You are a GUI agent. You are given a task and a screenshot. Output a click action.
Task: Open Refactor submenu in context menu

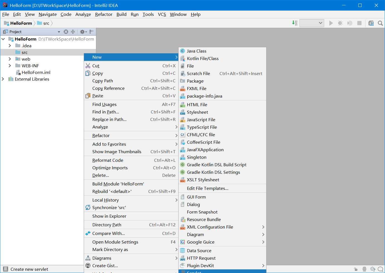pos(131,135)
